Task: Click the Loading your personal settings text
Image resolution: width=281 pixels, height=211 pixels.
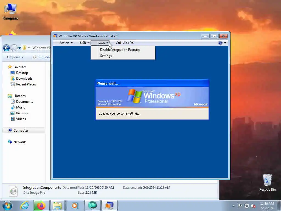Action: point(120,113)
